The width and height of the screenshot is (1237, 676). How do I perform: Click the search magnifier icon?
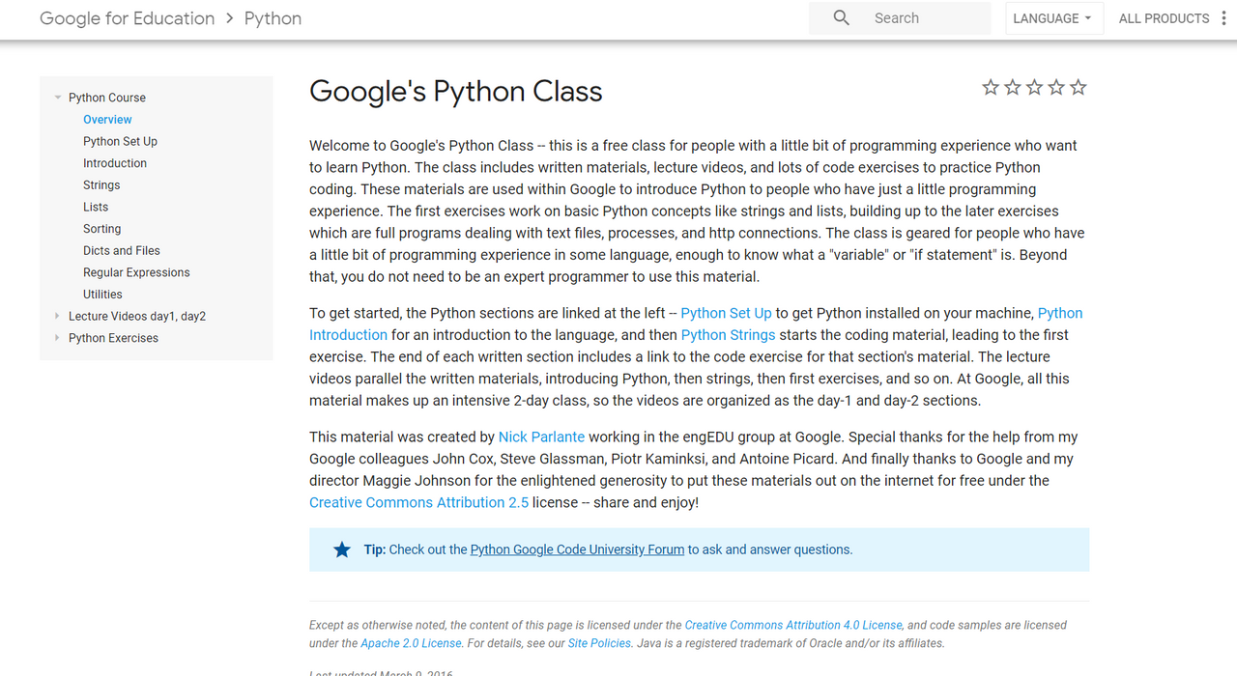tap(841, 18)
